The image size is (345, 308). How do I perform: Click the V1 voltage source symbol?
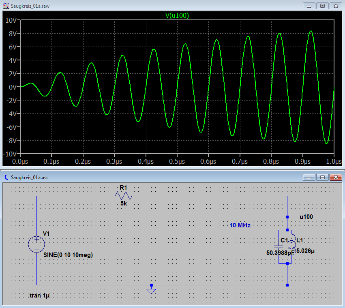tap(36, 244)
